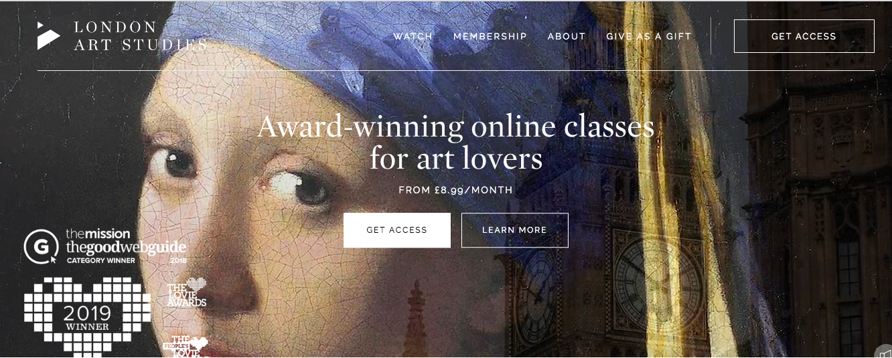Open the Membership page
892x358 pixels.
coord(490,36)
